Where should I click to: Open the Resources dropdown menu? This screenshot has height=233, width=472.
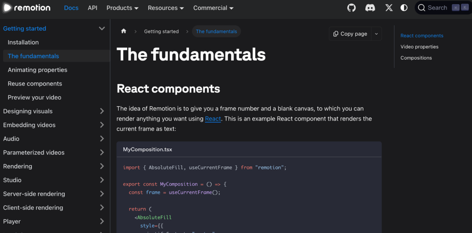[165, 8]
